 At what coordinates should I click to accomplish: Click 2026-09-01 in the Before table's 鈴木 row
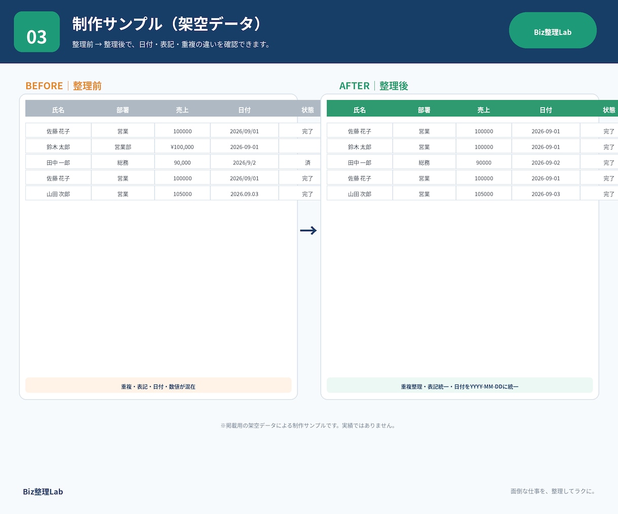244,147
